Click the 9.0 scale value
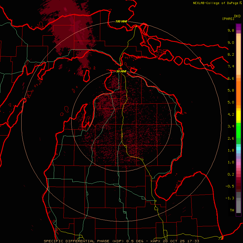This screenshot has height=243, width=243. coord(231,42)
